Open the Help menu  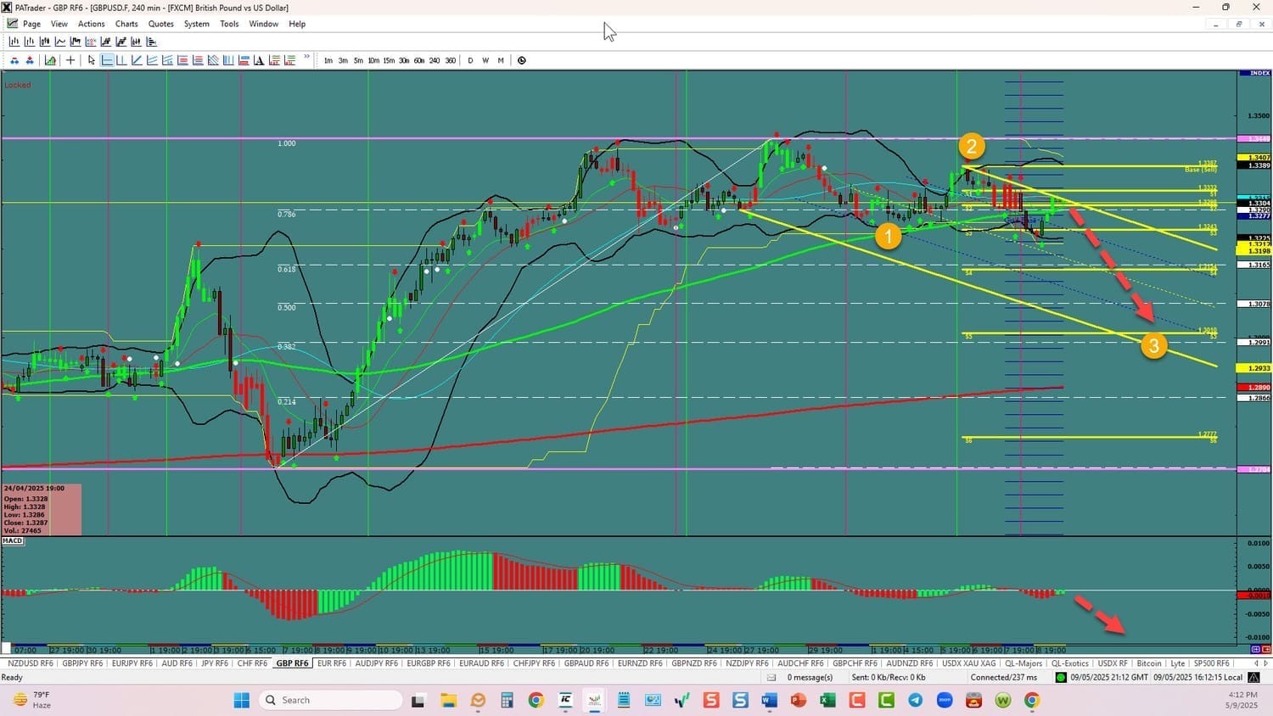(297, 24)
